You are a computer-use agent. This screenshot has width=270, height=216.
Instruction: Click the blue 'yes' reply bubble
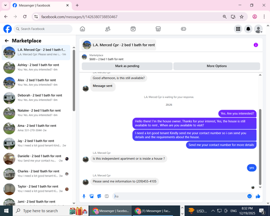(252, 168)
